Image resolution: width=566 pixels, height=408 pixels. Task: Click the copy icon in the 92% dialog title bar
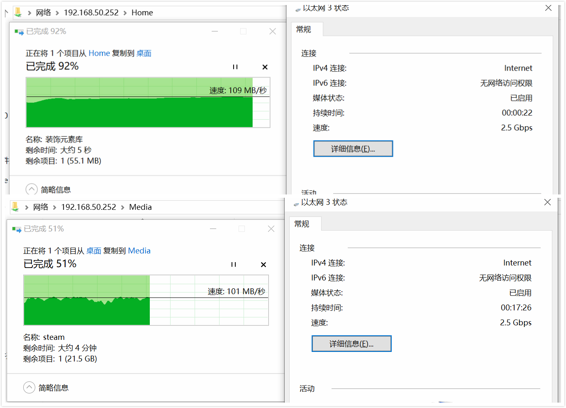tap(18, 31)
